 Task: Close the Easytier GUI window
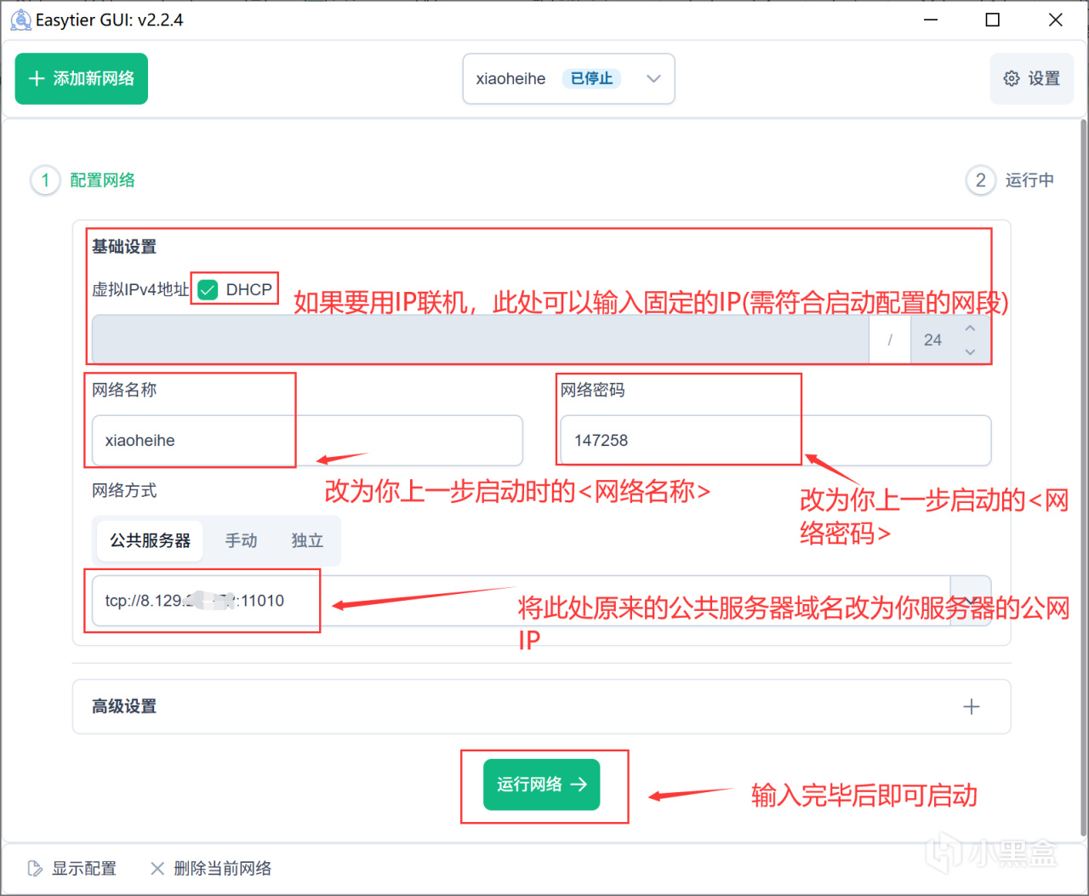pos(1055,20)
